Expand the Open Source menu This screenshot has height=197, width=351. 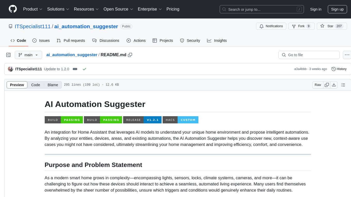click(118, 9)
